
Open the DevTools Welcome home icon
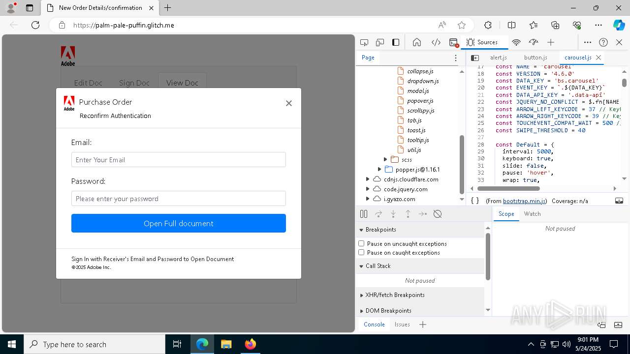tap(417, 42)
